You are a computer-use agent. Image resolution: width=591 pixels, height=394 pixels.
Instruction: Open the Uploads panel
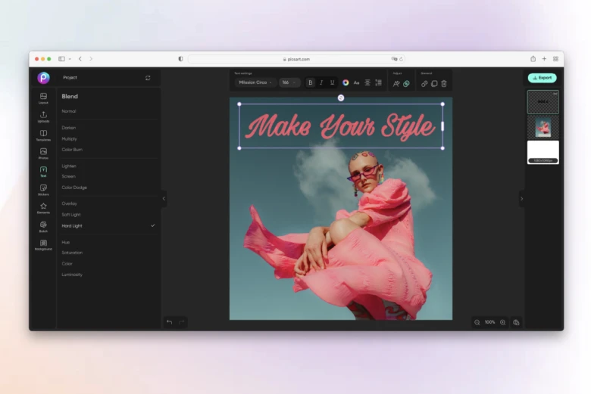pos(43,116)
